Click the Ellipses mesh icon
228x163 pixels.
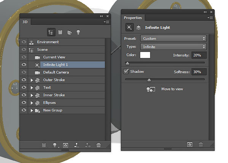pyautogui.click(x=37, y=103)
